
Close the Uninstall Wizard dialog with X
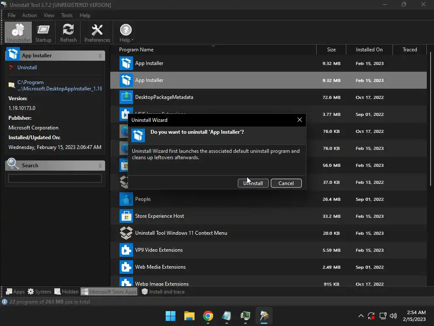[x=300, y=120]
